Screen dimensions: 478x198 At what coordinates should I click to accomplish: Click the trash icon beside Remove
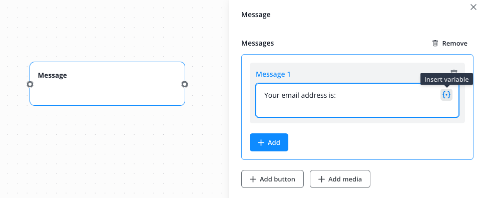click(435, 43)
